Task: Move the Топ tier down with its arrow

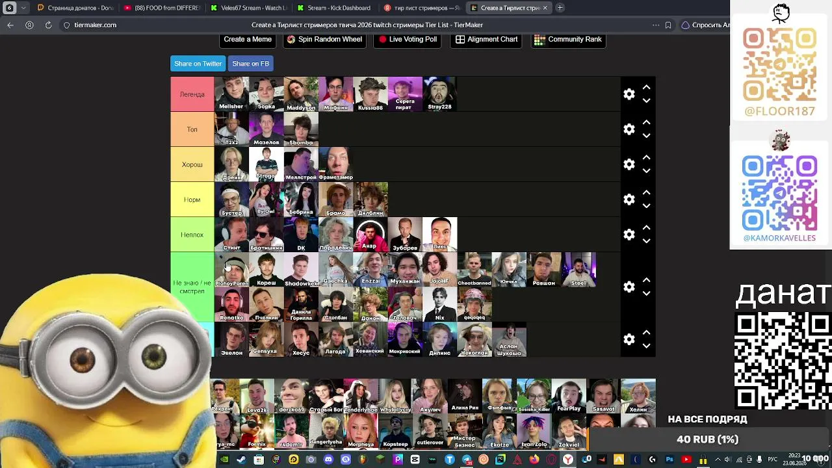Action: point(646,136)
